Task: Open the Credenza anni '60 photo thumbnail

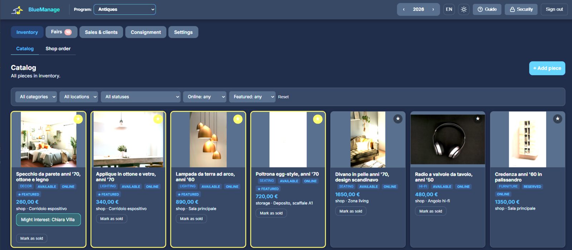Action: click(x=527, y=139)
